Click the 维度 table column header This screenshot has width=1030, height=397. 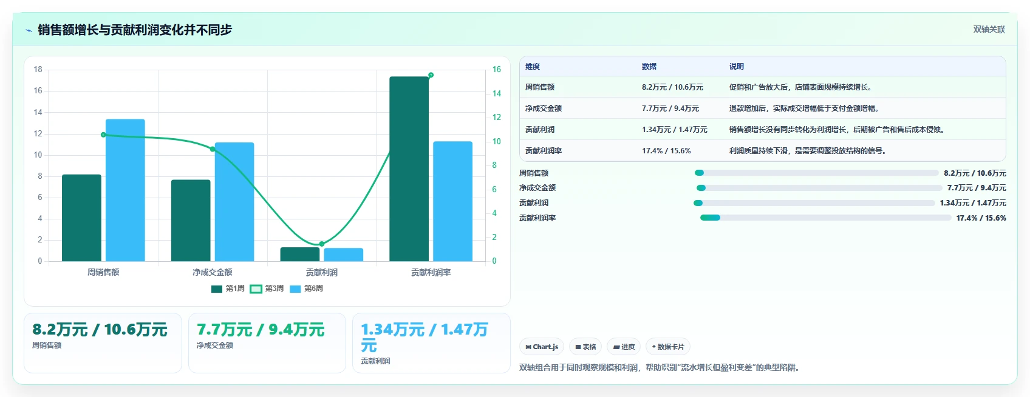tap(533, 67)
